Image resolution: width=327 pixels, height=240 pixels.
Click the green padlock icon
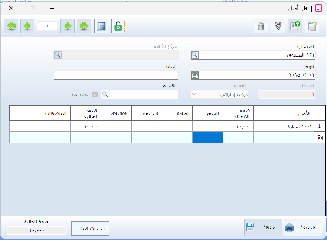click(118, 26)
